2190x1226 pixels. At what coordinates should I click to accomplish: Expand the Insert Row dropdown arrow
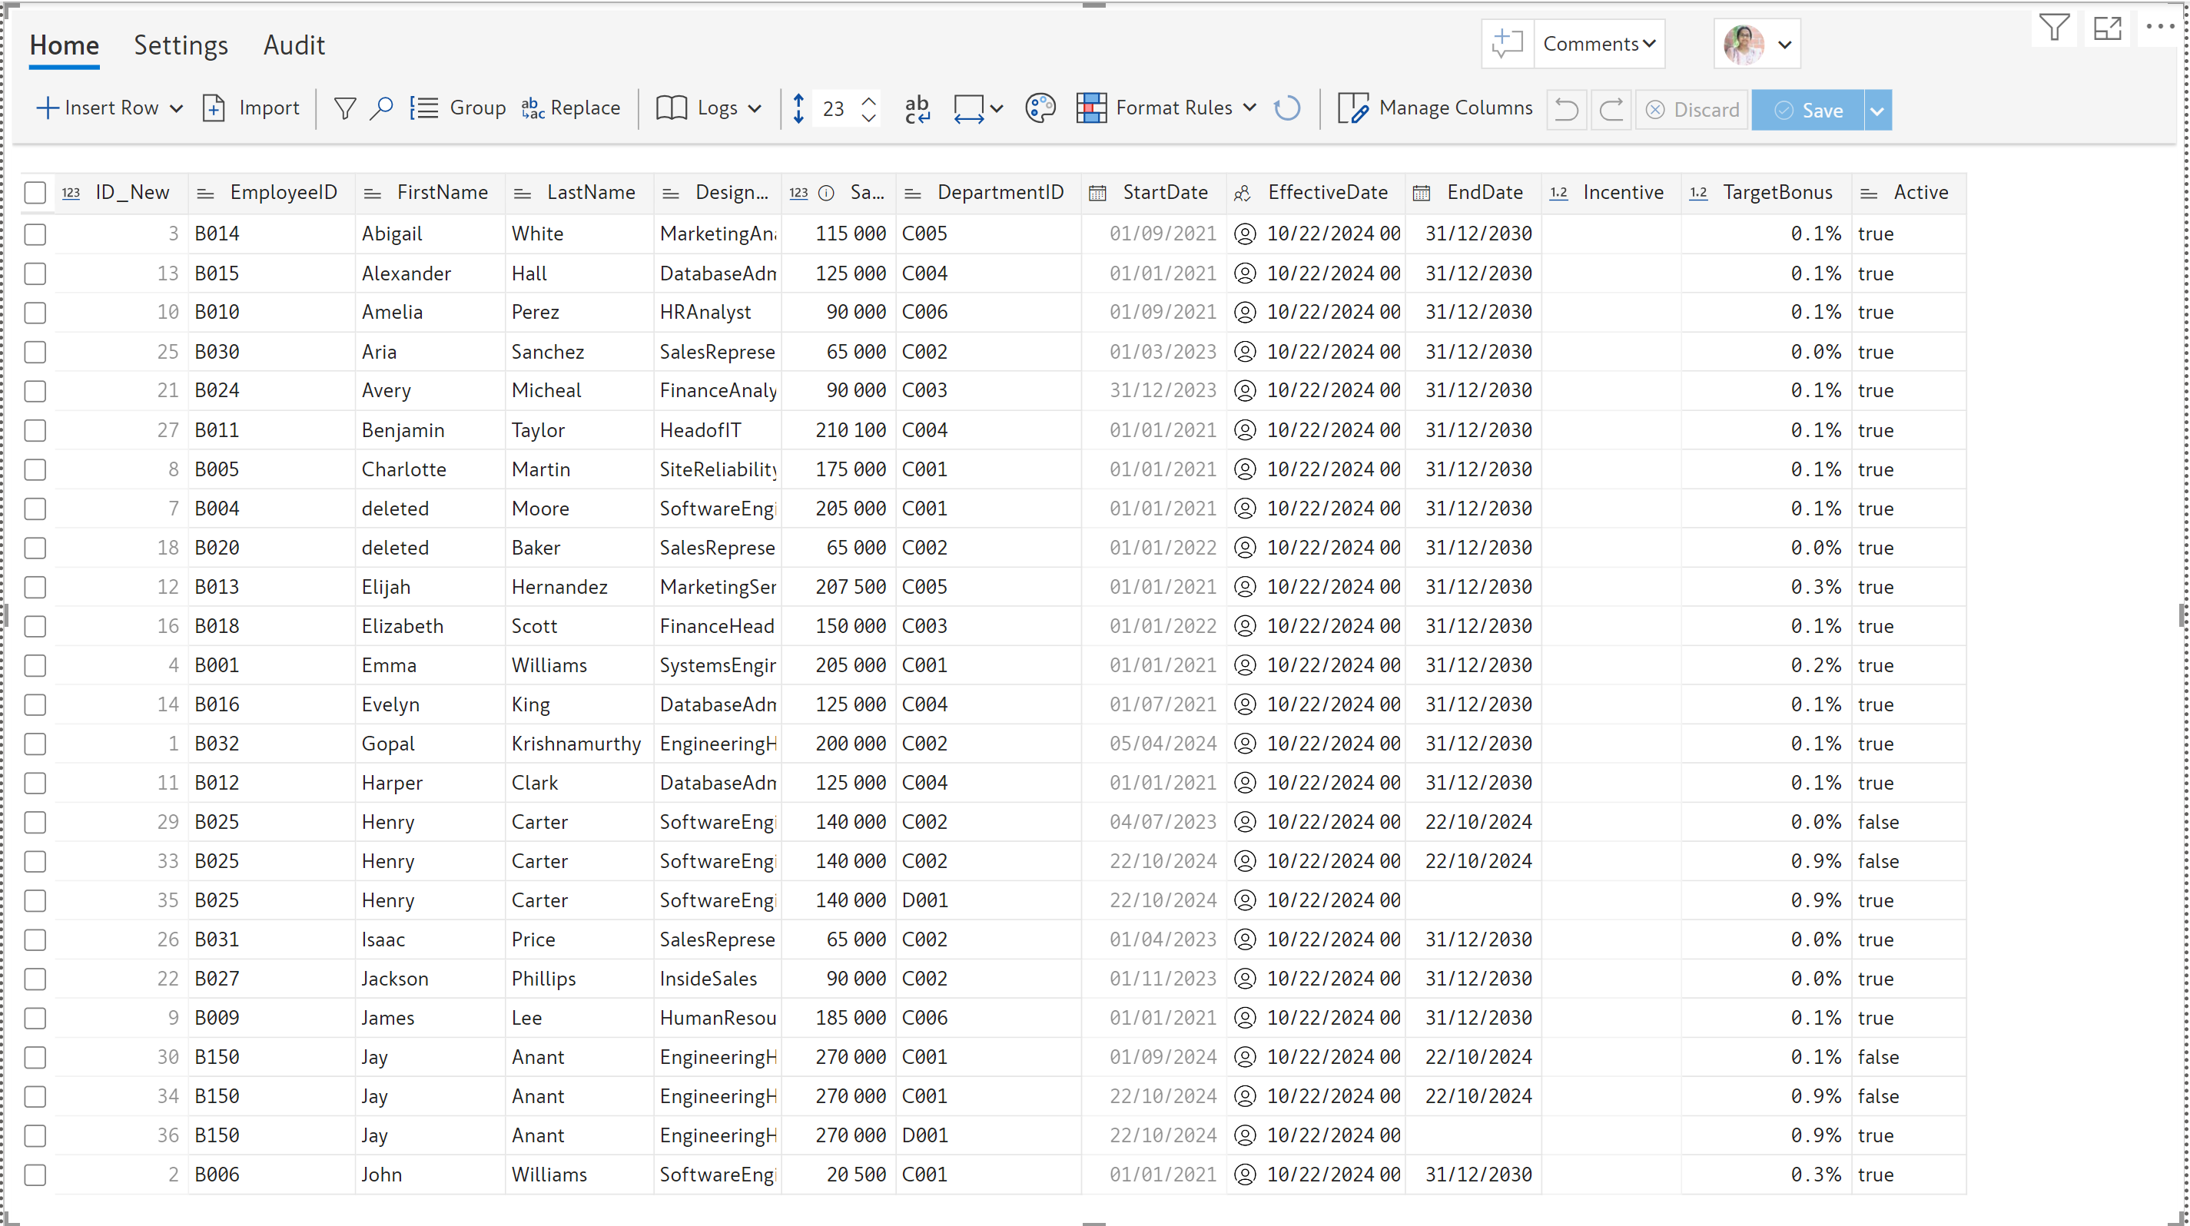(177, 109)
